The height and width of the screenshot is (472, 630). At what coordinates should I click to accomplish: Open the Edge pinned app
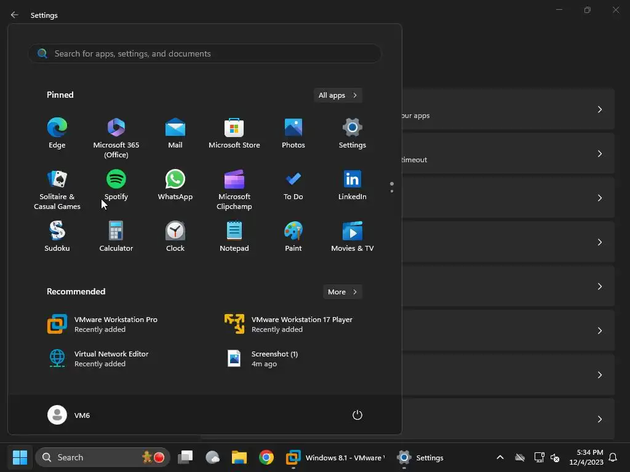pos(57,133)
